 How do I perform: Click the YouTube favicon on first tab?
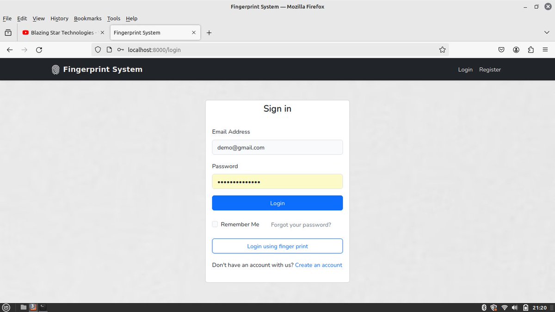pyautogui.click(x=26, y=33)
